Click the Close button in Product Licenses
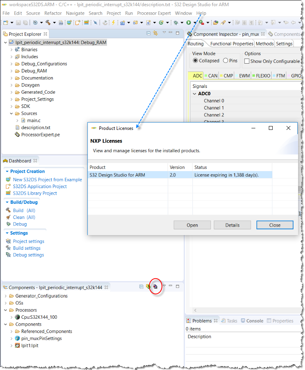Image resolution: width=305 pixels, height=370 pixels. click(275, 225)
